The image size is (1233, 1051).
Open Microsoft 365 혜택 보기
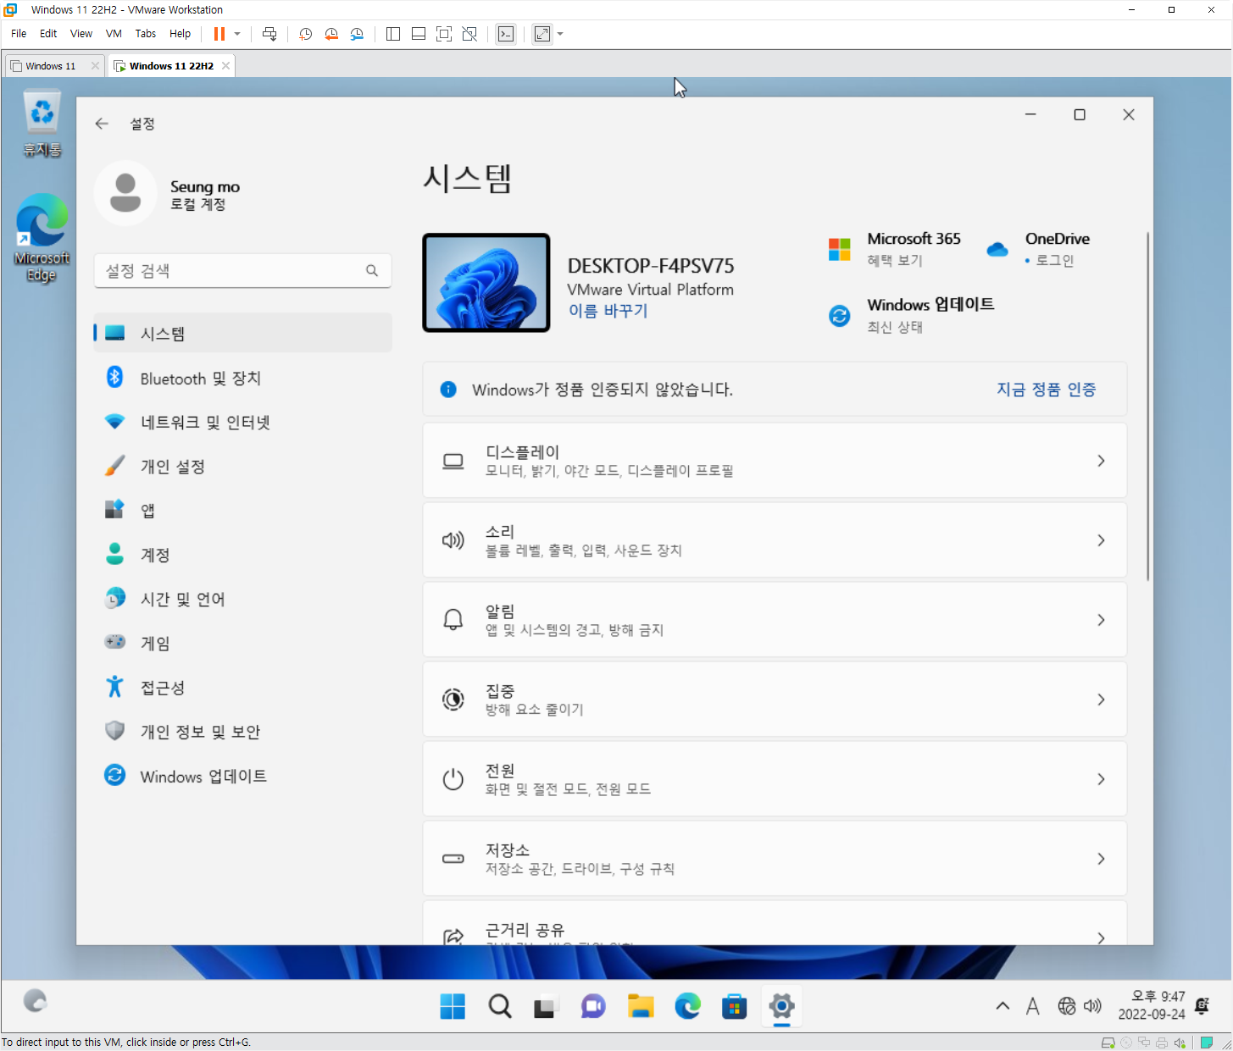(x=895, y=249)
